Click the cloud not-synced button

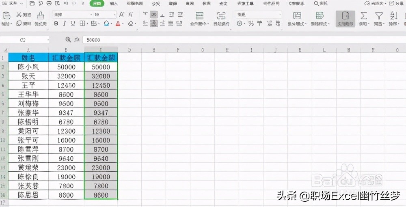[374, 4]
